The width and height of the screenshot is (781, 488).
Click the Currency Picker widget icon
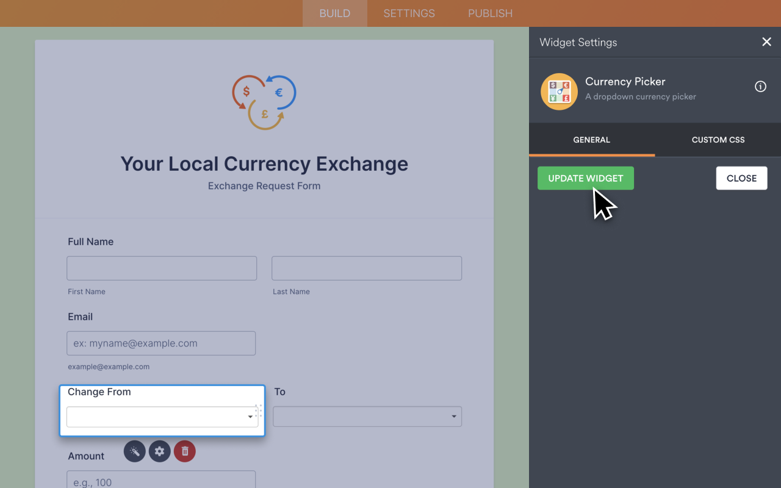pos(559,91)
